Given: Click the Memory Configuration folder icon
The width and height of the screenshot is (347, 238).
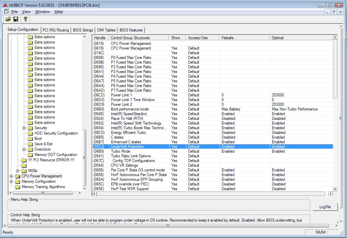Looking at the screenshot, I should coord(17,181).
